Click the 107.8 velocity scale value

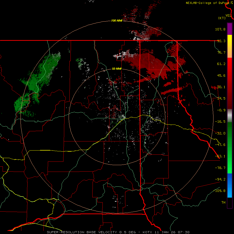[220, 29]
